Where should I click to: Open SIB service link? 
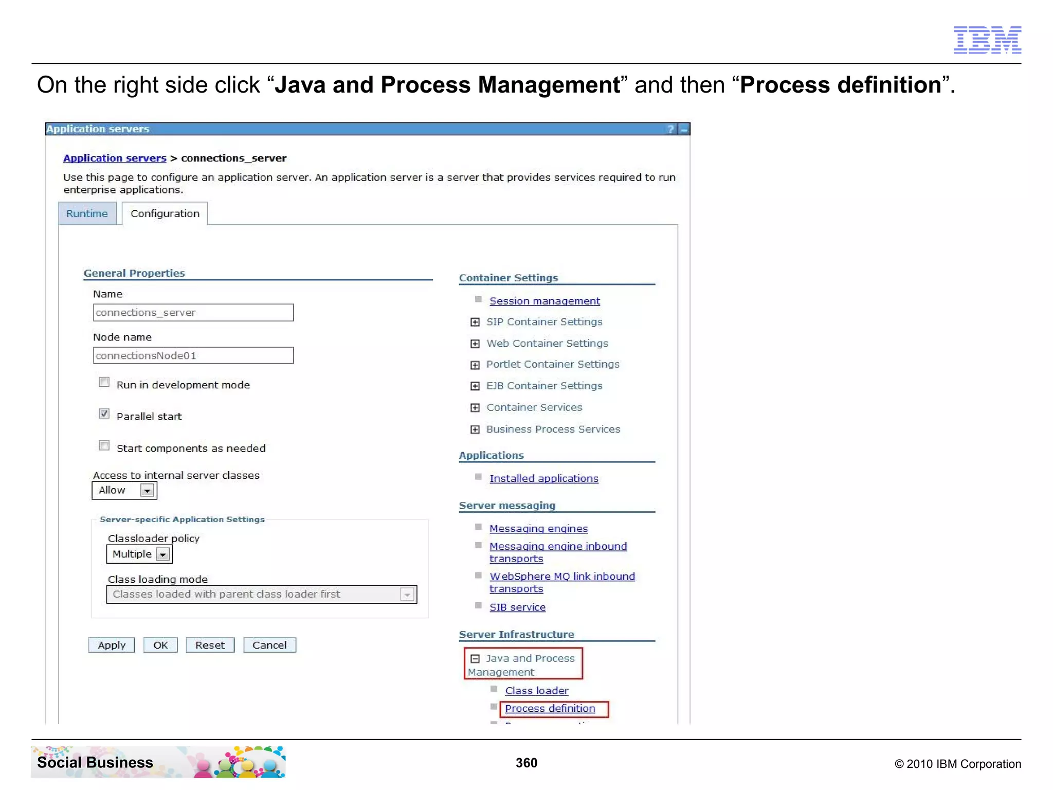click(517, 607)
